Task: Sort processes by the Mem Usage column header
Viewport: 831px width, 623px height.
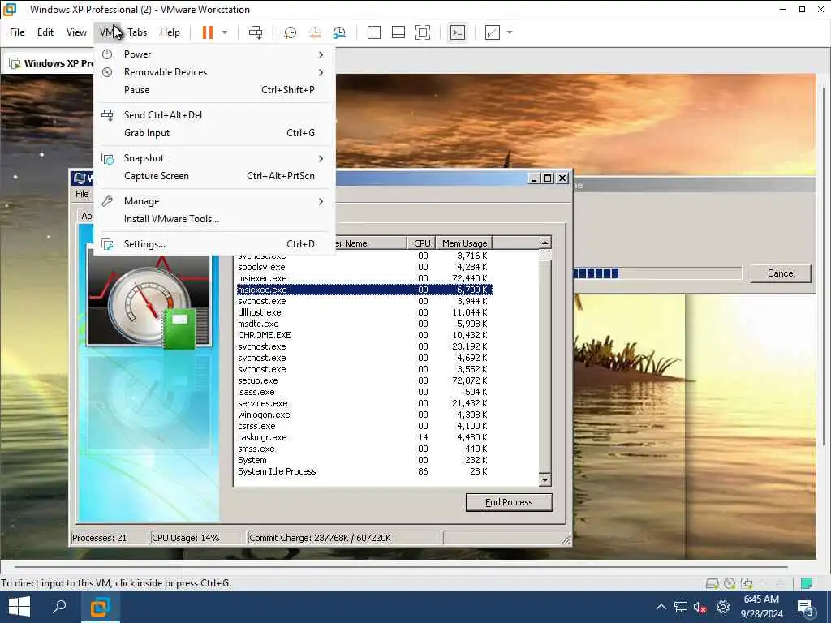Action: [x=464, y=243]
